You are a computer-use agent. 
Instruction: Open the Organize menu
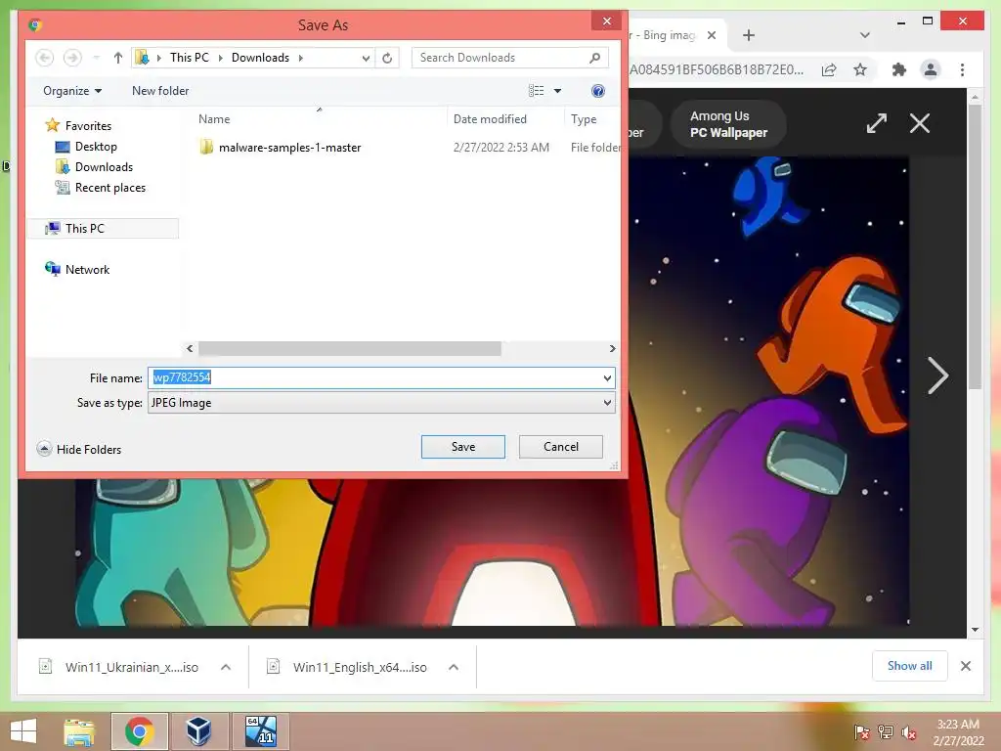72,91
